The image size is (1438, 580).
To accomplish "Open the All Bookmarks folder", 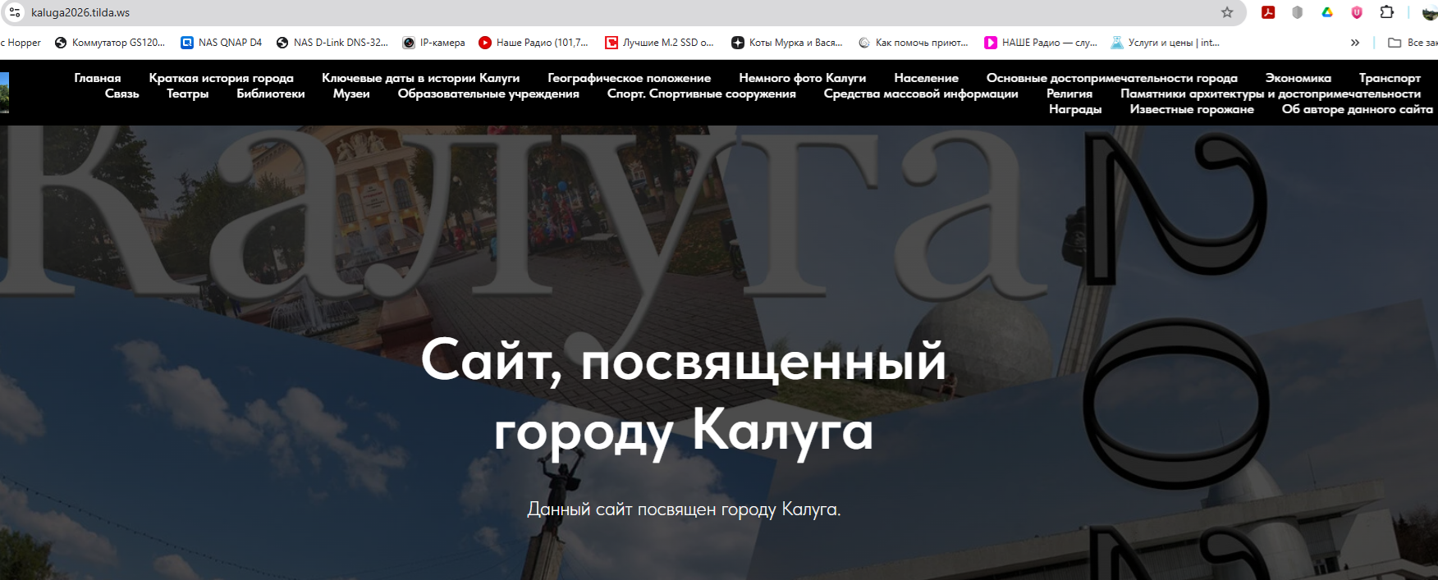I will click(1413, 43).
